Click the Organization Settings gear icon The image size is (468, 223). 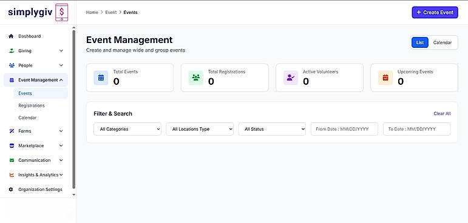[11, 189]
